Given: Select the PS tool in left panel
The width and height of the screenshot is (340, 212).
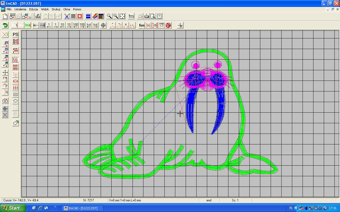Looking at the screenshot, I should coord(15,34).
